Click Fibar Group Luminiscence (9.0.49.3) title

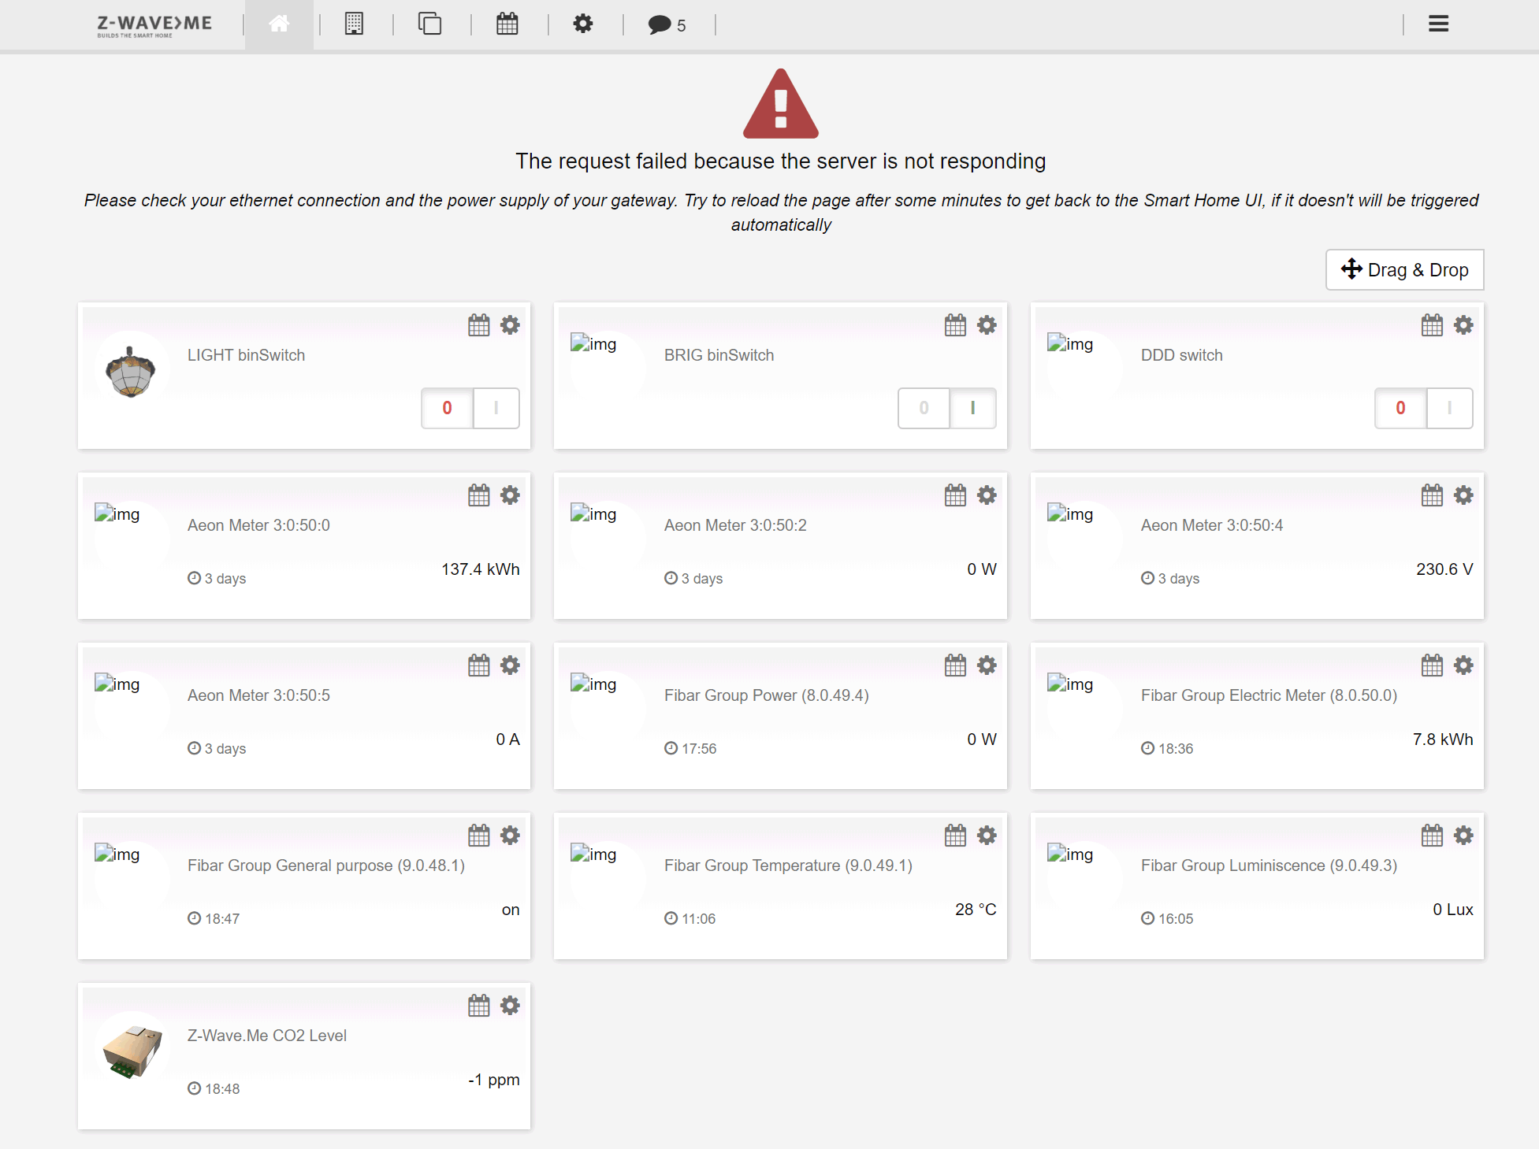coord(1269,865)
